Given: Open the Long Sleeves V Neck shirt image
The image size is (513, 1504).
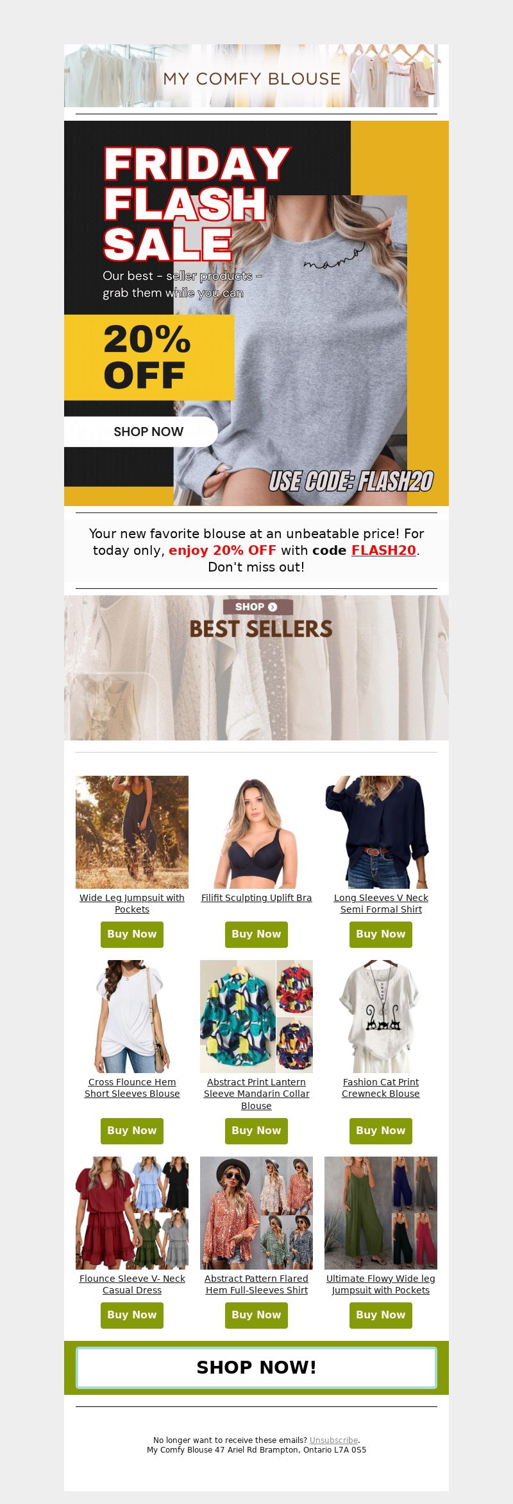Looking at the screenshot, I should 381,832.
